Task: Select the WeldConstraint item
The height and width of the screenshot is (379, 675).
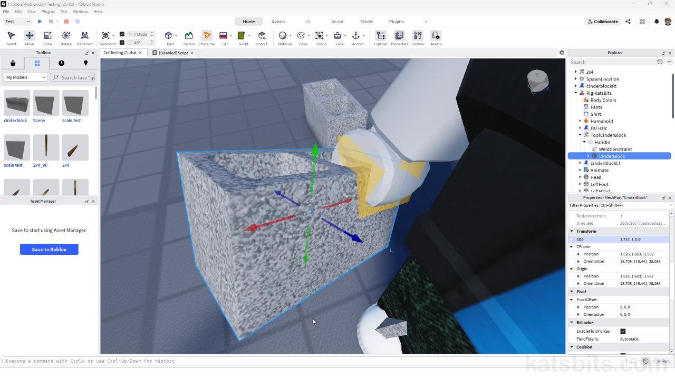Action: coord(615,149)
